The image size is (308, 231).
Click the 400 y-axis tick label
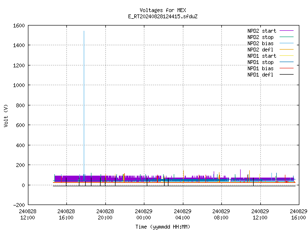click(x=20, y=145)
